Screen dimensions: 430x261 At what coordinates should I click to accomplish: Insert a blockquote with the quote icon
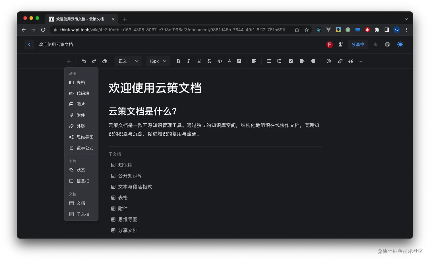click(350, 61)
